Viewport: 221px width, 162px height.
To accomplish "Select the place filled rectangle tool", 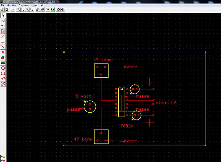I will click(x=3, y=58).
